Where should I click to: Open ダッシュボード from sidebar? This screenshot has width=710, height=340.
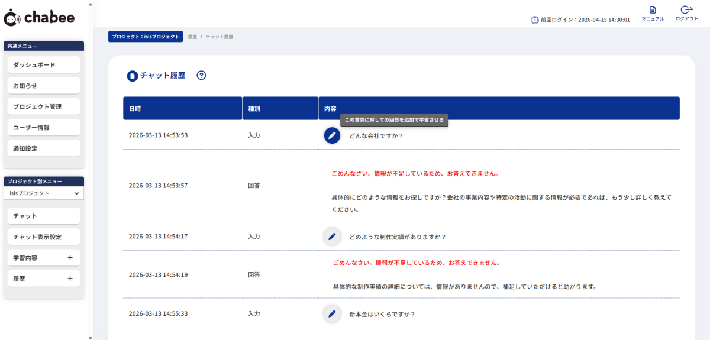[x=44, y=65]
